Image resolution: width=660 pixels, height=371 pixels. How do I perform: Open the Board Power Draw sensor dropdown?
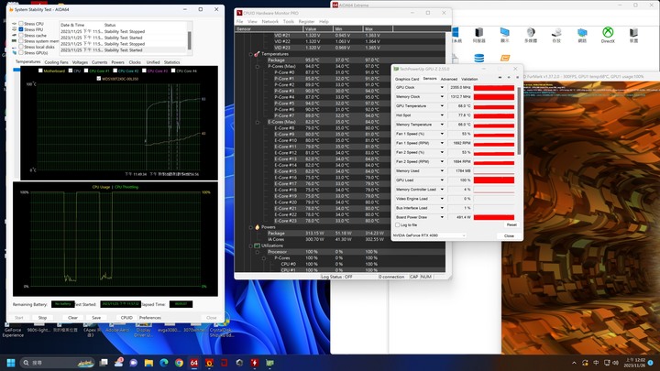[442, 217]
